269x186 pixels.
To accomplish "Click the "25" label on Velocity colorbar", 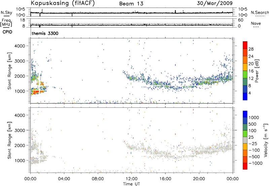I will [x=251, y=137].
